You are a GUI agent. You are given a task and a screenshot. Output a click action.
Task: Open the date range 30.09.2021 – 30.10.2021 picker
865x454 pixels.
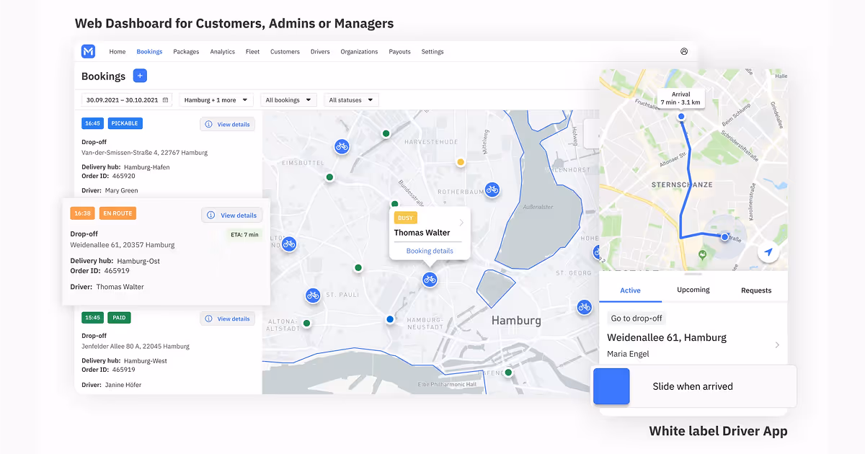tap(127, 100)
